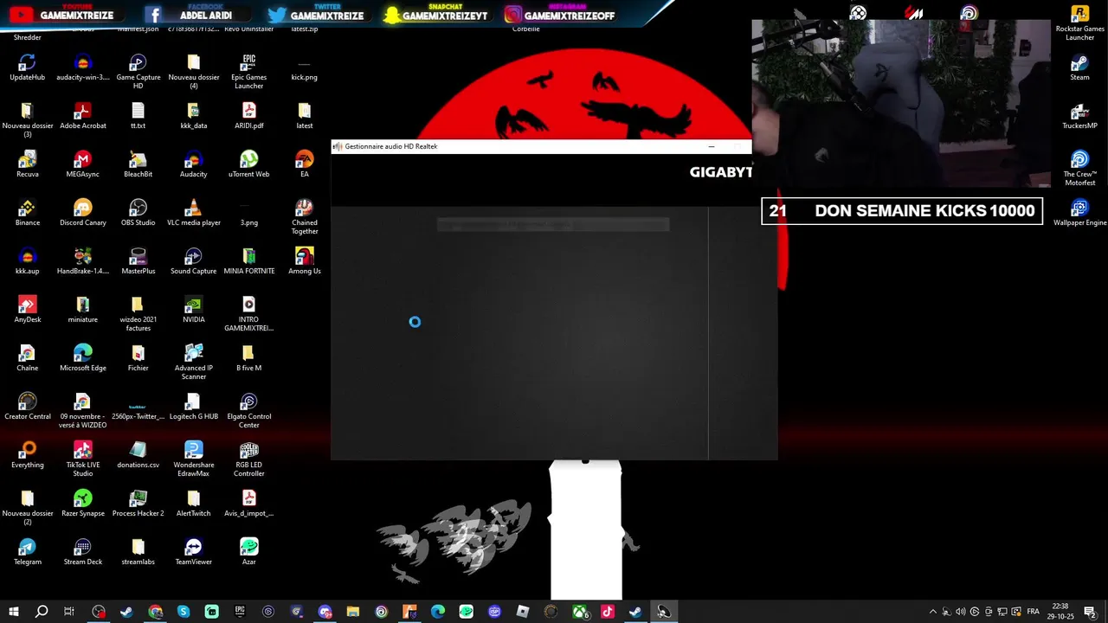Open taskbar search magnifier
Image resolution: width=1108 pixels, height=623 pixels.
[41, 612]
